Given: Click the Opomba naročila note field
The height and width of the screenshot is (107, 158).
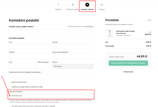Looking at the screenshot, I should [x=51, y=96].
